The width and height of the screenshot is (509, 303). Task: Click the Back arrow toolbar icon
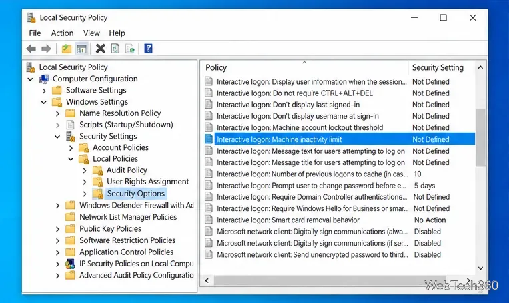click(x=31, y=49)
